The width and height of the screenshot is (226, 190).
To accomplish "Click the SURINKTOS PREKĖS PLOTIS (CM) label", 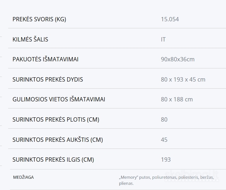I will pos(56,119).
